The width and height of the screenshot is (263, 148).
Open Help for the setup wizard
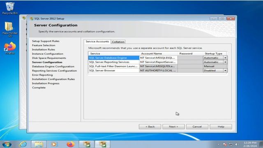click(221, 127)
